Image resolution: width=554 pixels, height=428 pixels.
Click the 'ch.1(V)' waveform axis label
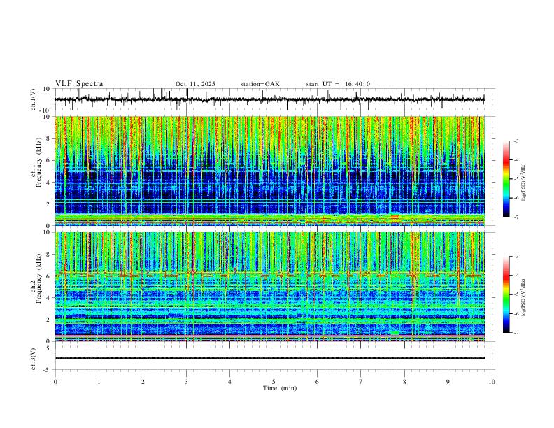(34, 99)
